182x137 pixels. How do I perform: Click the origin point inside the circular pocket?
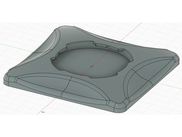pyautogui.click(x=91, y=66)
